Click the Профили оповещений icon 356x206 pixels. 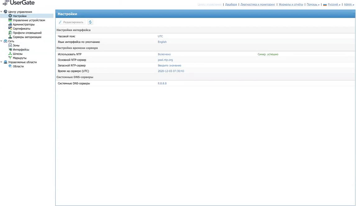click(x=10, y=33)
